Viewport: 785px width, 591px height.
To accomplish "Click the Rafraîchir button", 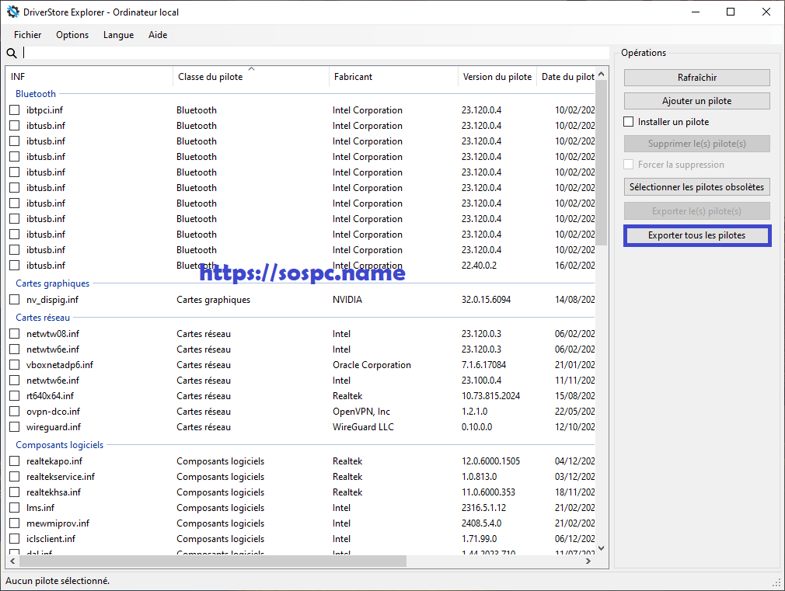I will click(x=696, y=78).
